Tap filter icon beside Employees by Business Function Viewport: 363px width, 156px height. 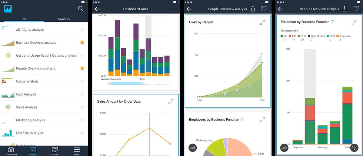tap(242, 119)
